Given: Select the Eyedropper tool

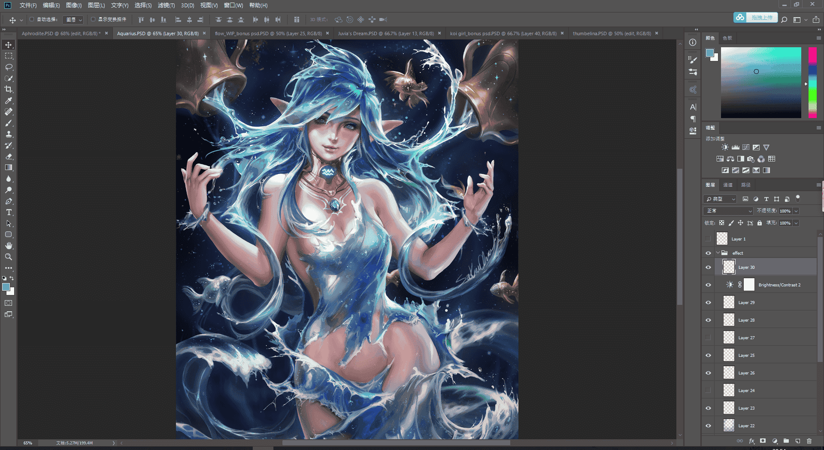Looking at the screenshot, I should pyautogui.click(x=9, y=100).
